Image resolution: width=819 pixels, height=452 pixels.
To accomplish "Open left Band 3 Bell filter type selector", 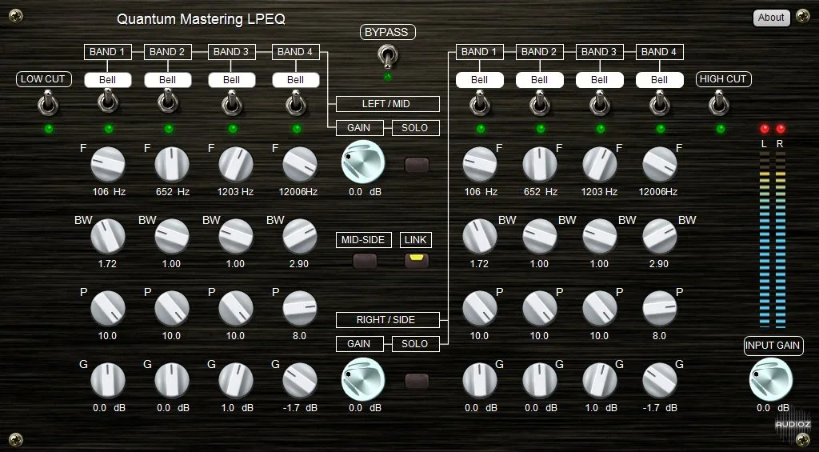I will [x=232, y=80].
